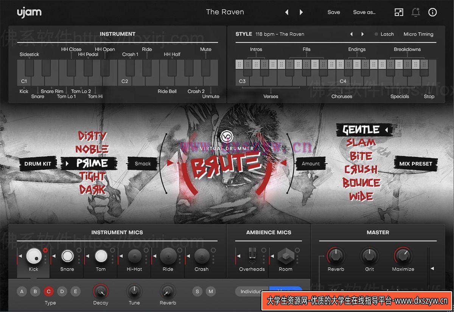The height and width of the screenshot is (312, 454).
Task: Select the Ride cymbal mic channel
Action: pos(168,256)
